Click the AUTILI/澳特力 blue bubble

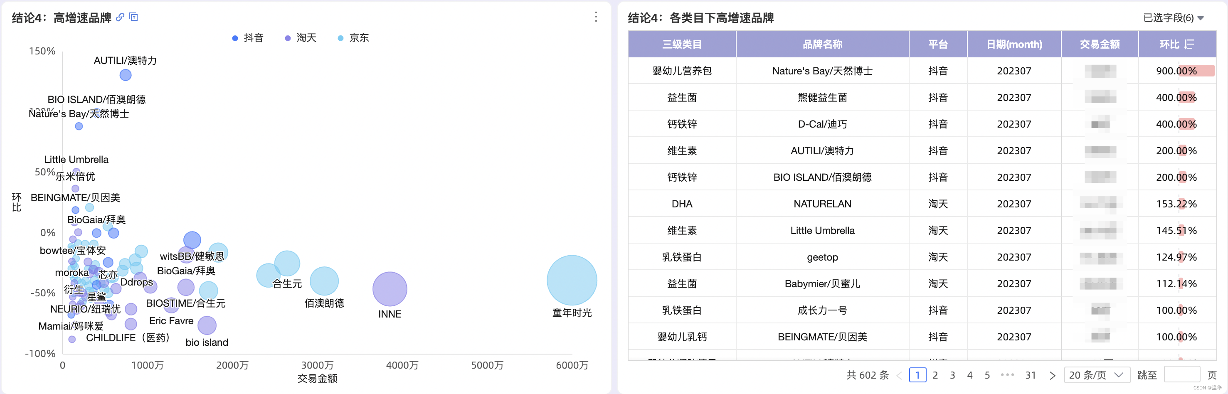(126, 75)
